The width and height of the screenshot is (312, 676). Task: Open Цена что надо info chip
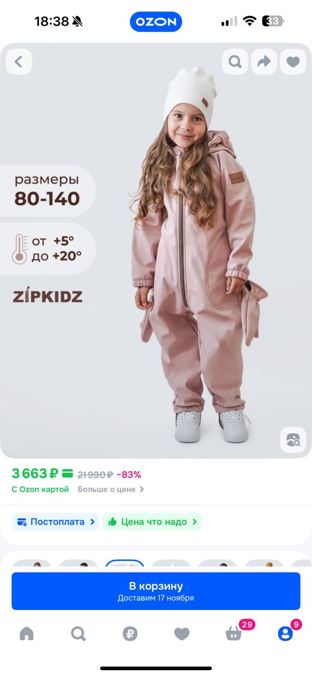[x=152, y=522]
